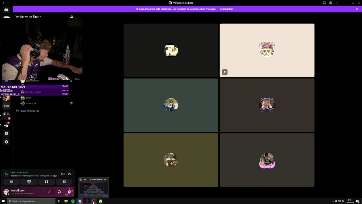Dismiss the Streamer mode banner
Image resolution: width=362 pixels, height=204 pixels.
tap(357, 9)
